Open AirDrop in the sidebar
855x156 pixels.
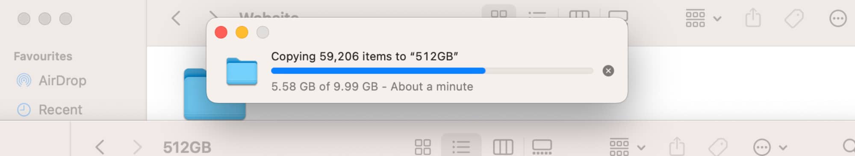pos(51,81)
